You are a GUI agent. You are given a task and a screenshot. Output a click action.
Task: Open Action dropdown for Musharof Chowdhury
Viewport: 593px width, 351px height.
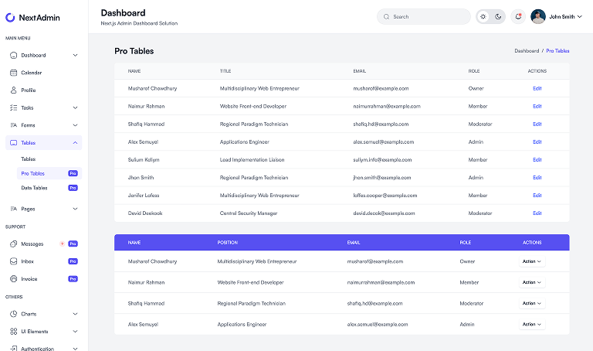(x=531, y=261)
